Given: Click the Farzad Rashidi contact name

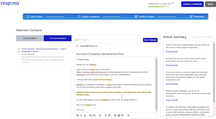Looking at the screenshot, I should pyautogui.click(x=27, y=54).
